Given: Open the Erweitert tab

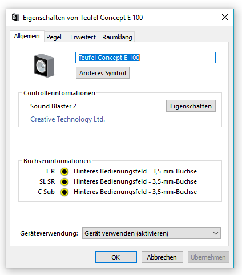Looking at the screenshot, I should [83, 37].
